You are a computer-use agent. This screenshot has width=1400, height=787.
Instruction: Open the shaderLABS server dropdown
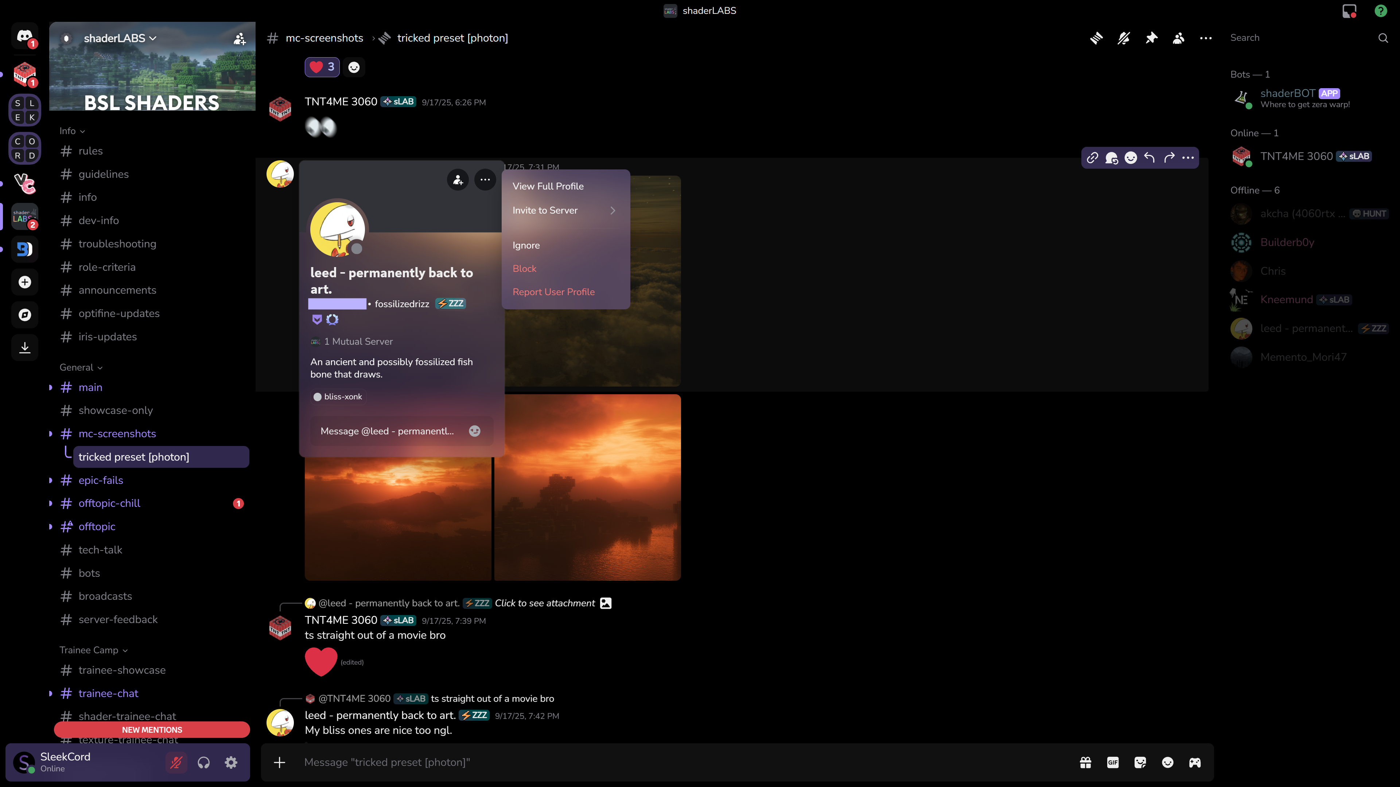[120, 38]
